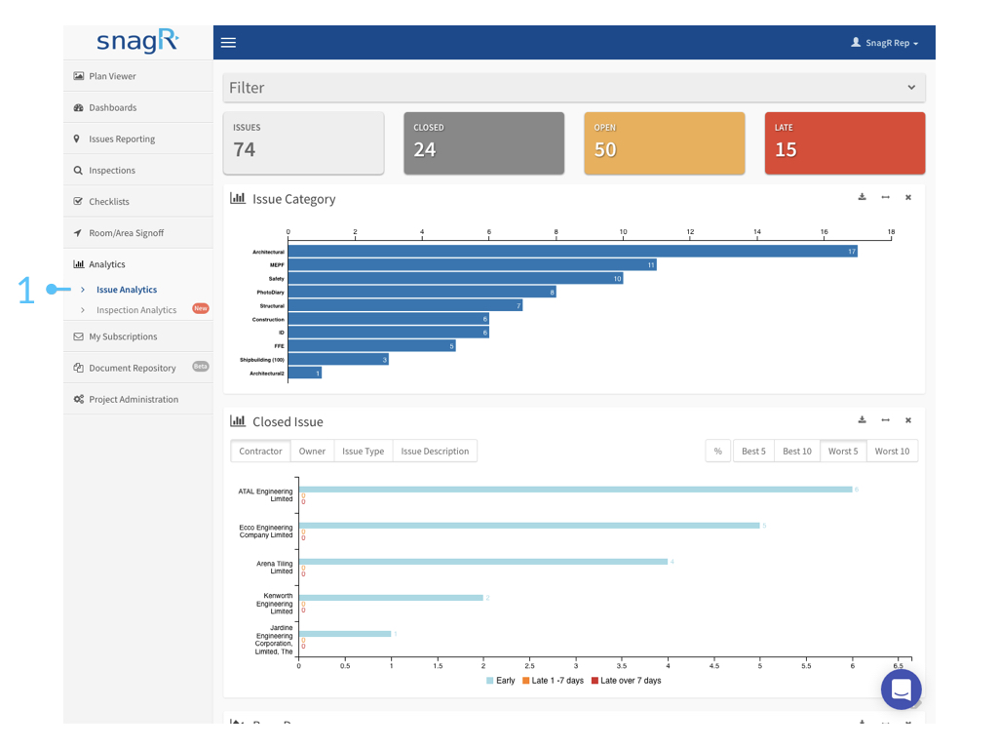Switch to the Issue Description tab
998x749 pixels.
(435, 451)
